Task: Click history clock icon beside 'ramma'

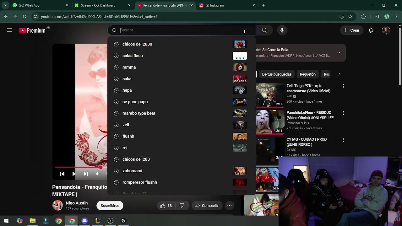Action: click(116, 67)
